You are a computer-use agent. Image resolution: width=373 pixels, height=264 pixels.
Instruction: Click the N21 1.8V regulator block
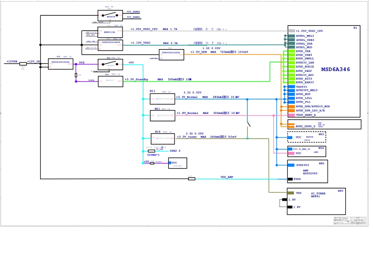(x=163, y=115)
